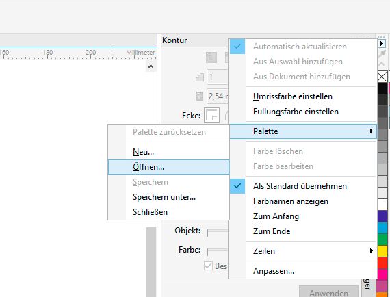The height and width of the screenshot is (297, 390).
Task: Click the input field showing 1
Action: pyautogui.click(x=218, y=77)
